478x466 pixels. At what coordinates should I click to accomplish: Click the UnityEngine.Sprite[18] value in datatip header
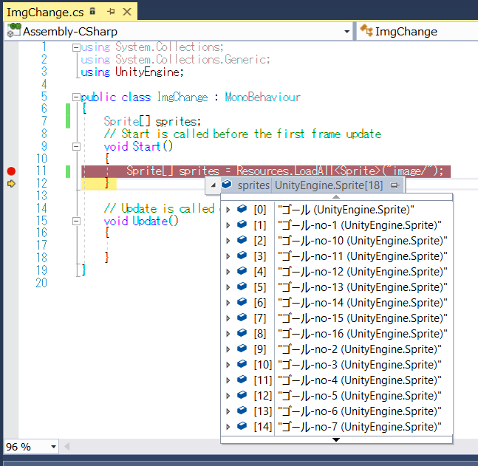329,185
